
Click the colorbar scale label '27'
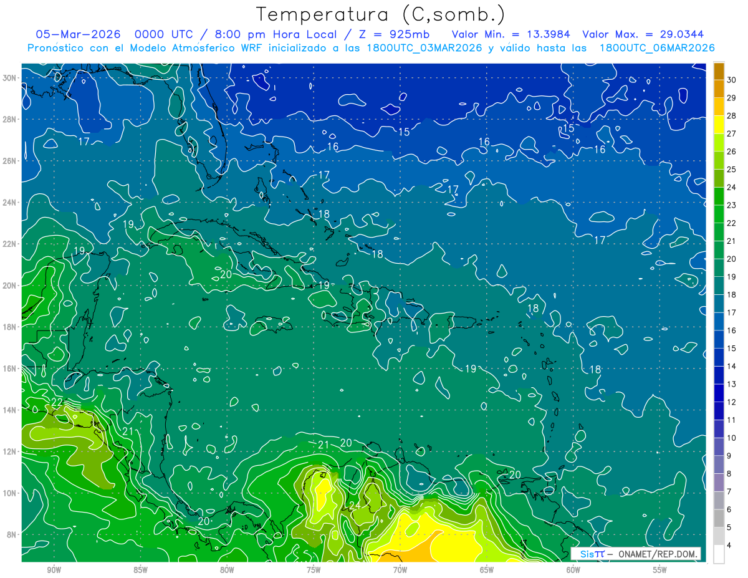(732, 133)
